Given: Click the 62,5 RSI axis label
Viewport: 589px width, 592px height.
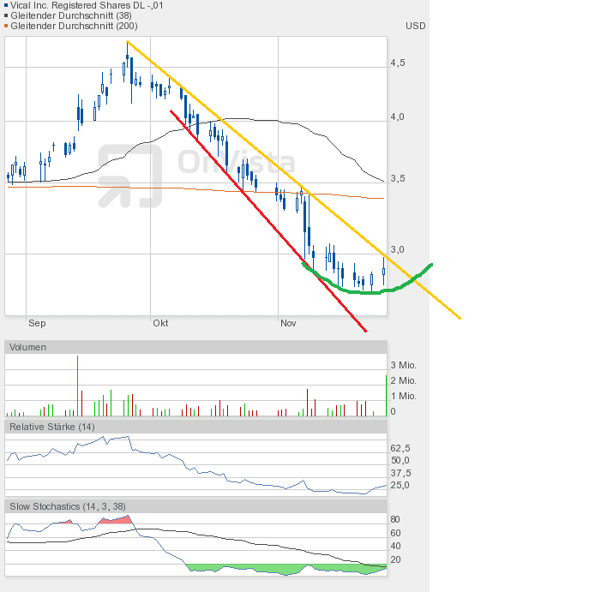Looking at the screenshot, I should pyautogui.click(x=400, y=448).
